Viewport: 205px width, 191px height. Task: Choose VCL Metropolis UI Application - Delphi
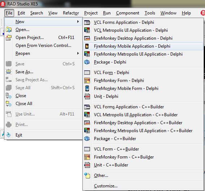pyautogui.click(x=143, y=30)
